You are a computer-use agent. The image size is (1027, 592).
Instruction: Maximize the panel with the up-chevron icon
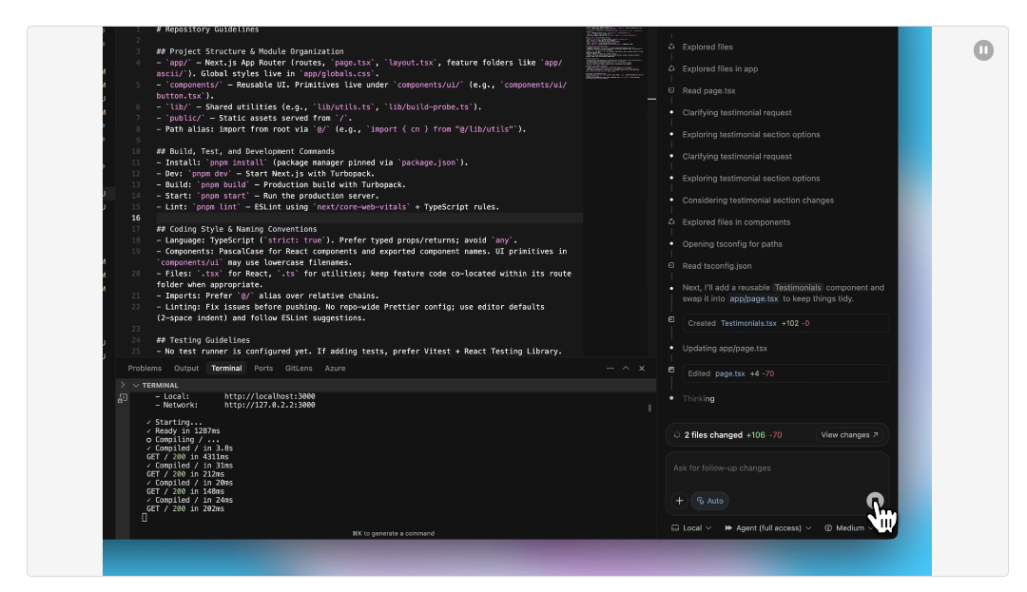pyautogui.click(x=626, y=369)
